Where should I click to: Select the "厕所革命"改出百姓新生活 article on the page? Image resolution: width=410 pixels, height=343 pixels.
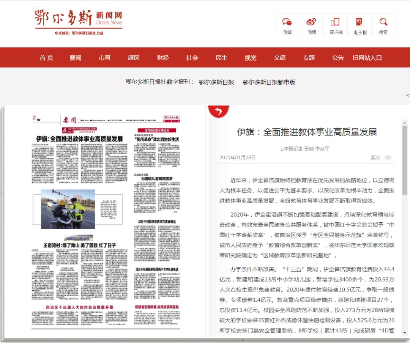coord(157,139)
